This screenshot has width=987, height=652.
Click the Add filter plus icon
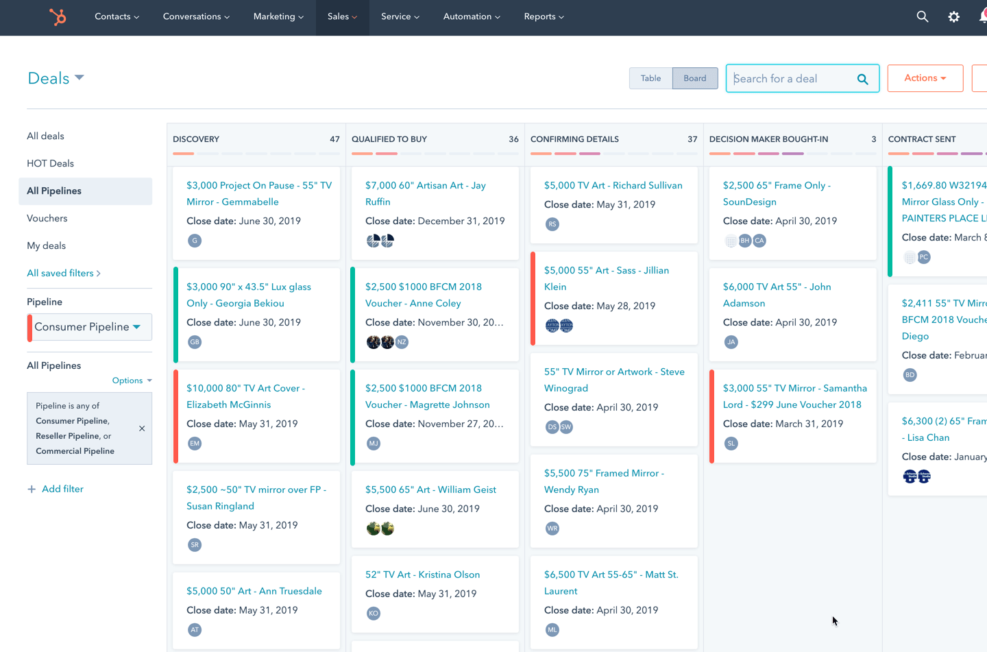click(x=32, y=489)
